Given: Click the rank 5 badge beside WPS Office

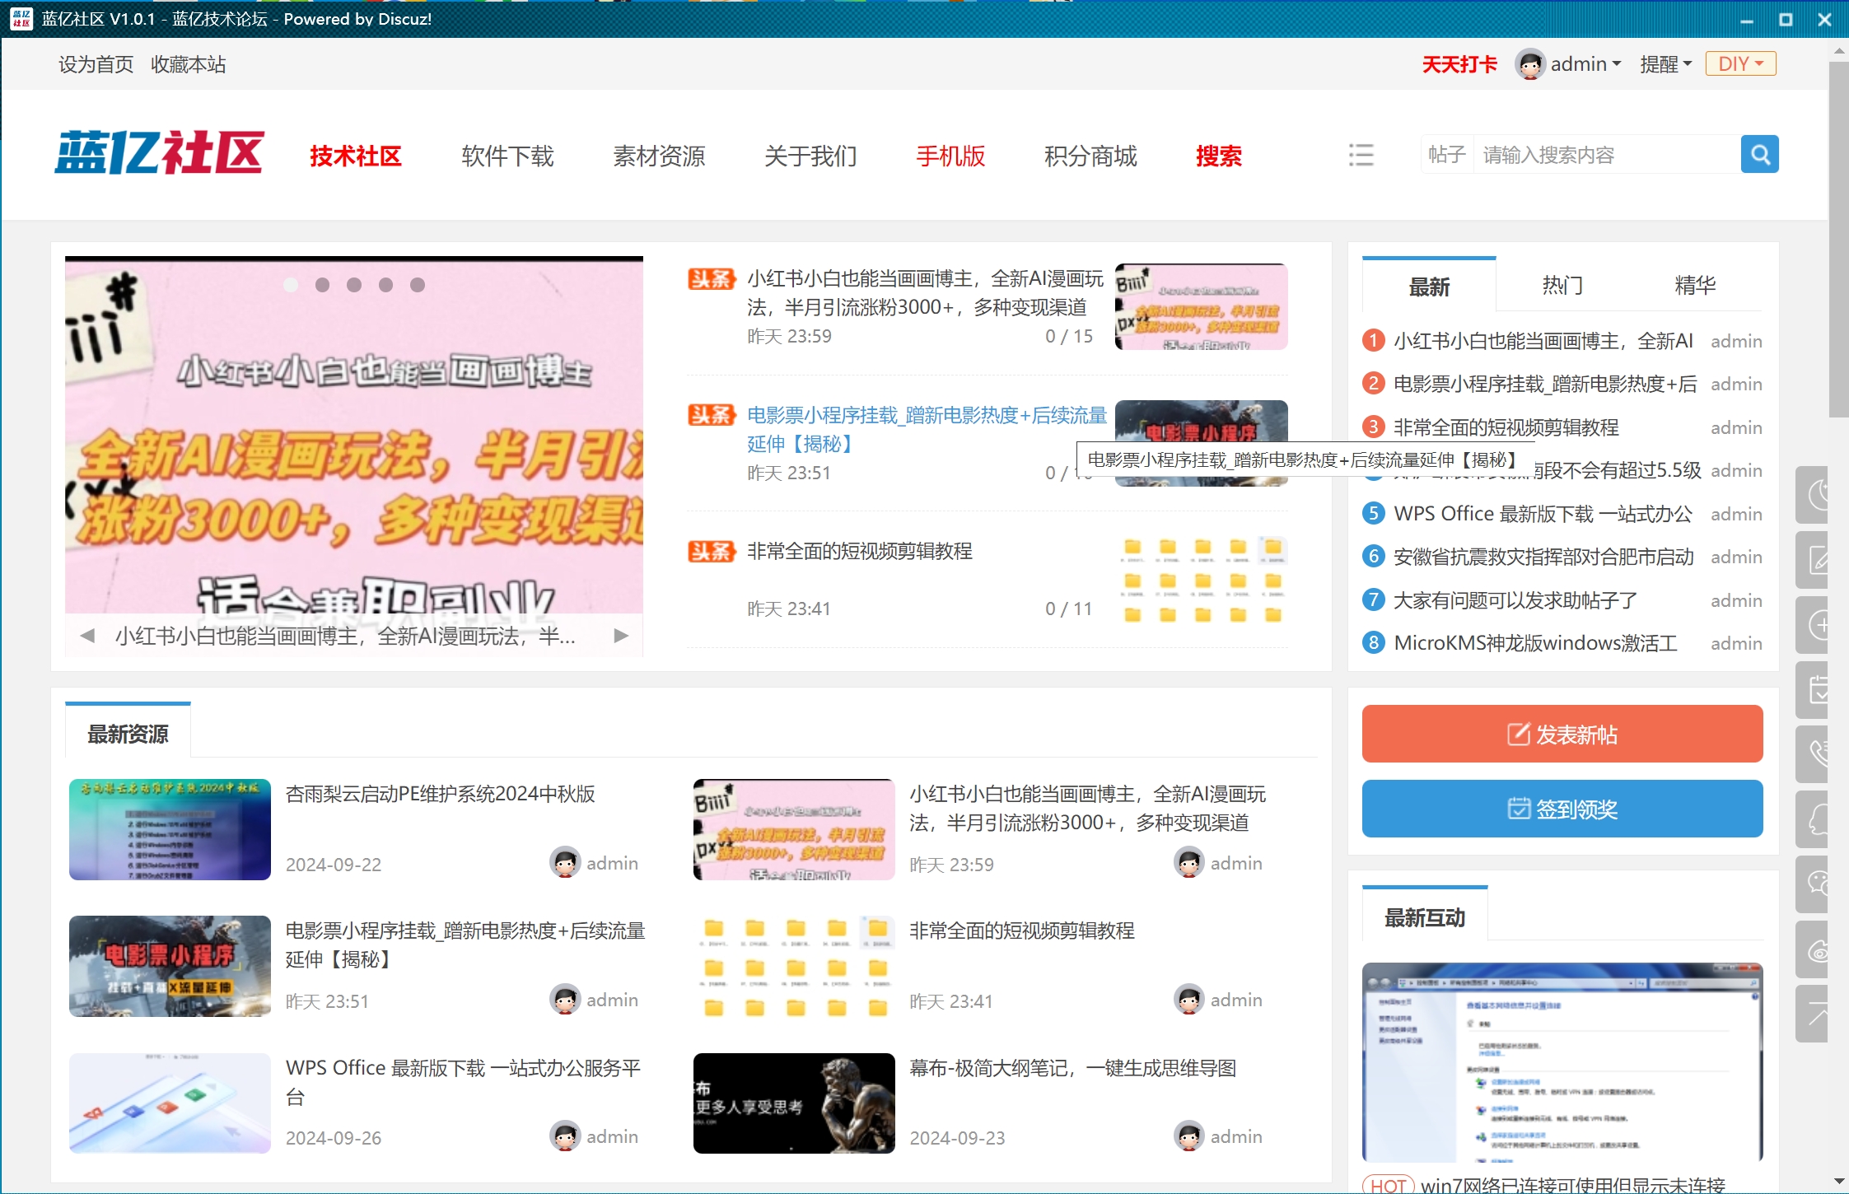Looking at the screenshot, I should [1373, 514].
